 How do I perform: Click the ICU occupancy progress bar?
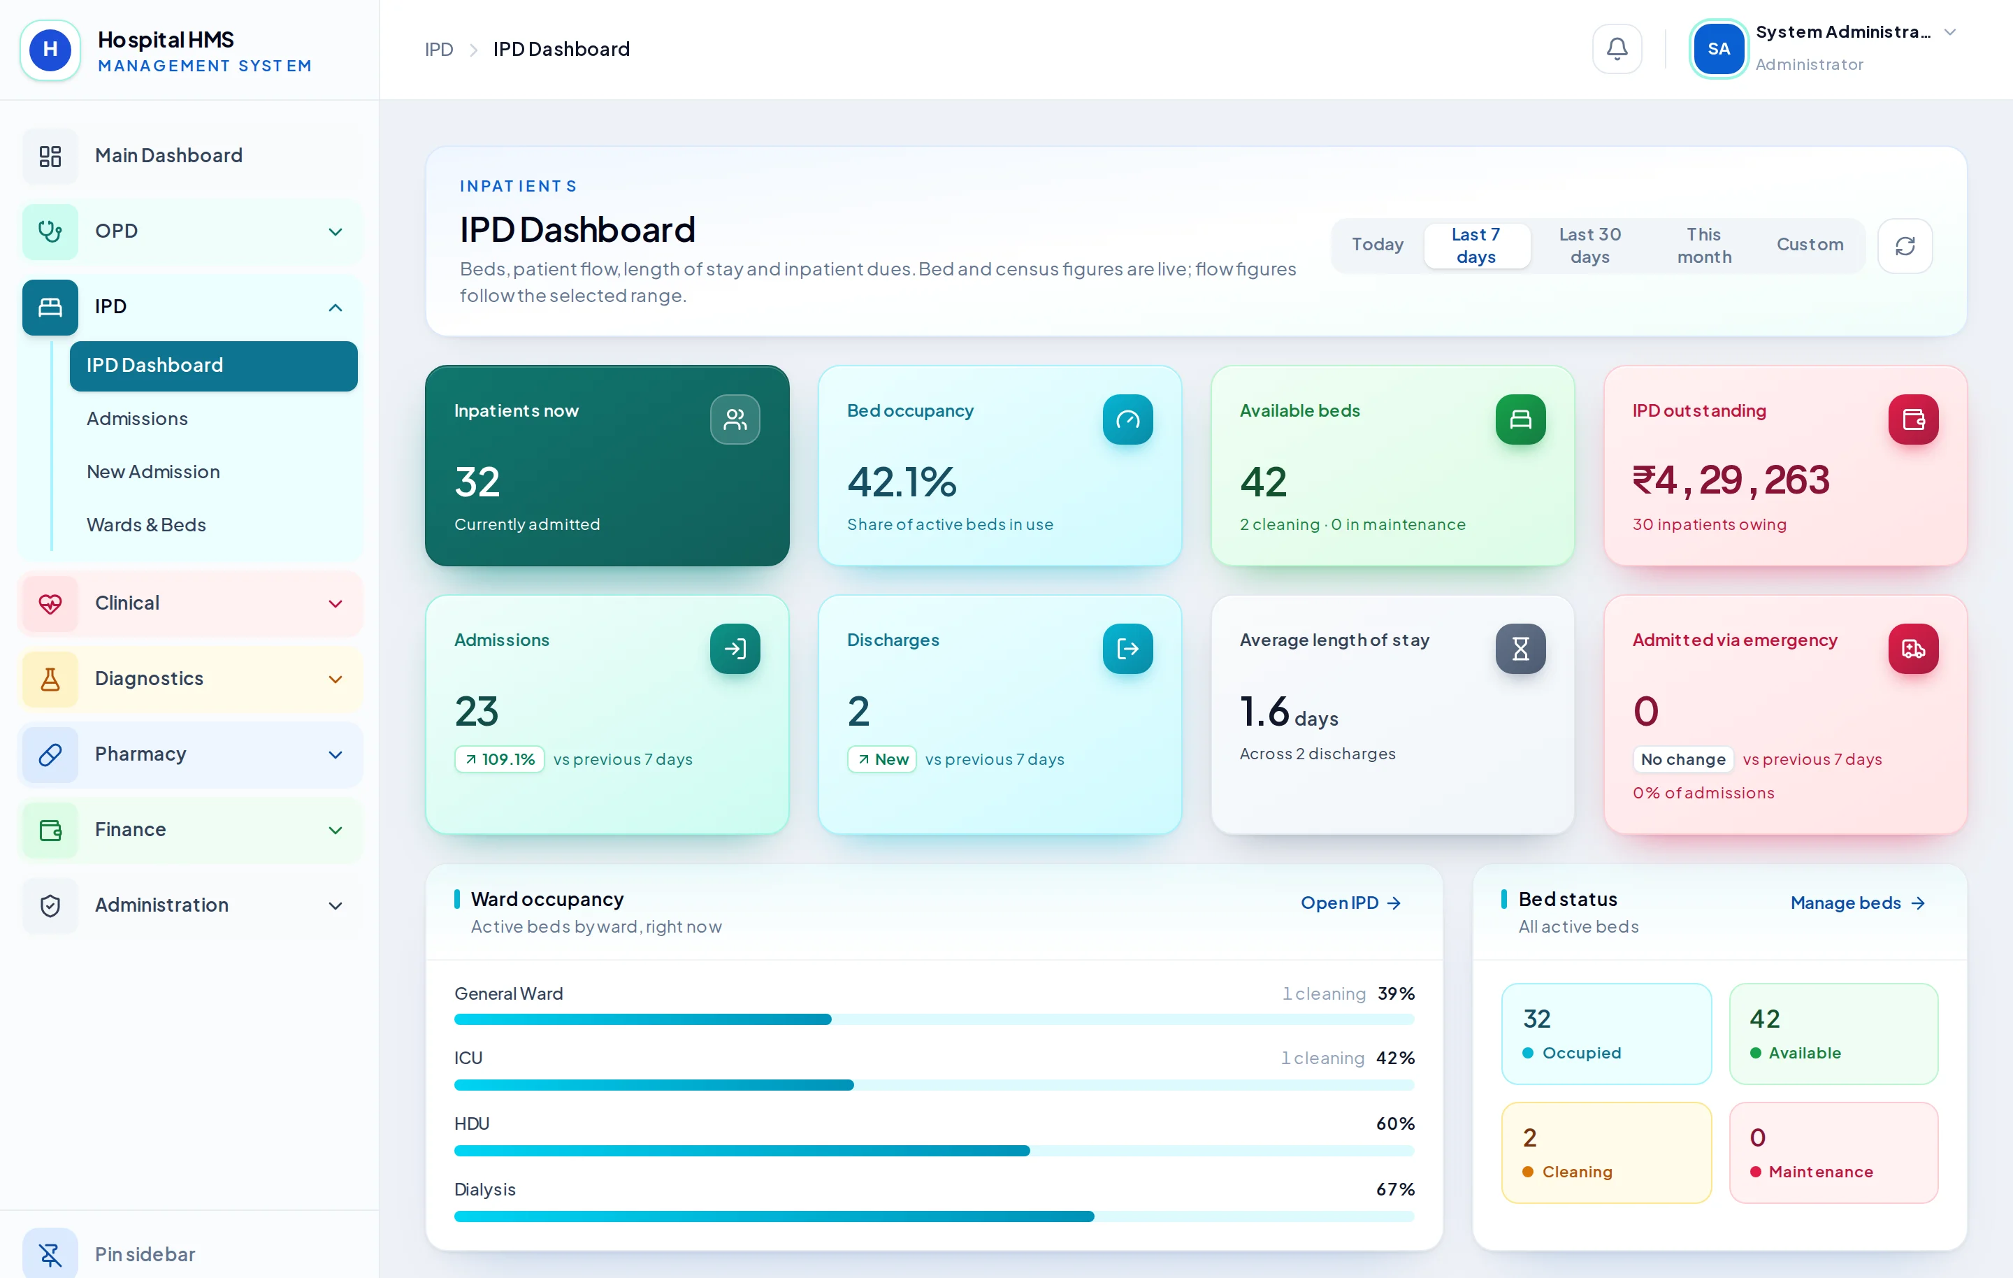(x=934, y=1085)
